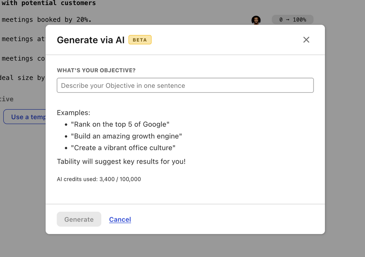Click the Cancel link
Viewport: 365px width, 257px height.
point(120,219)
